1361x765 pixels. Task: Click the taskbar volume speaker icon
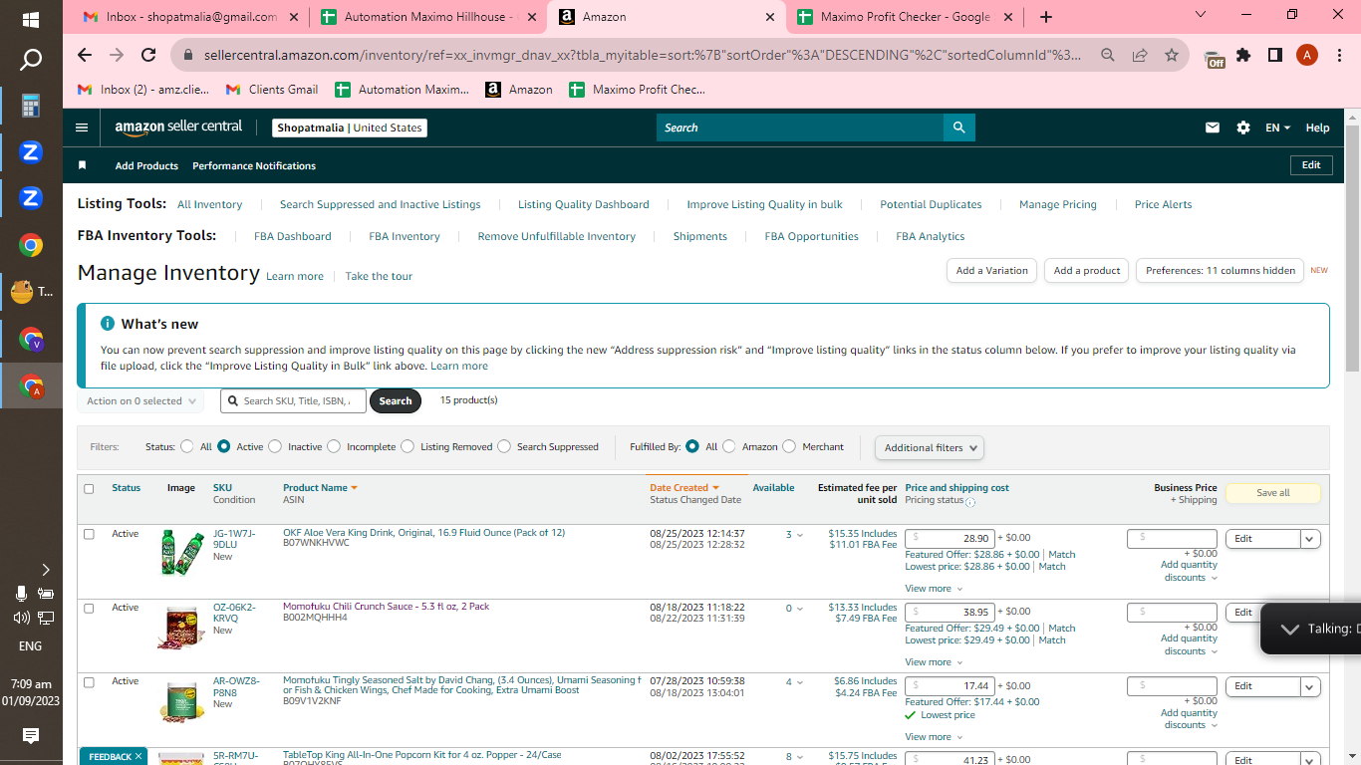coord(22,618)
